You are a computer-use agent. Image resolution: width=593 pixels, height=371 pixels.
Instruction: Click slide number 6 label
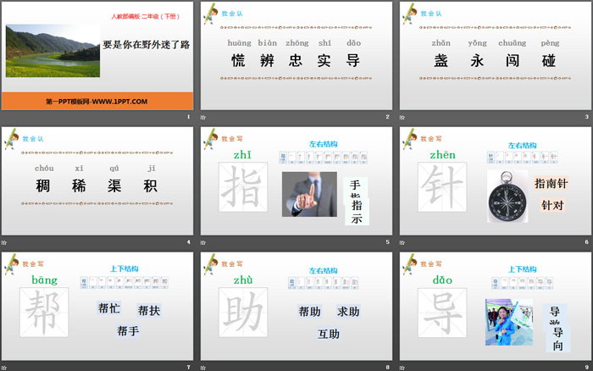586,241
